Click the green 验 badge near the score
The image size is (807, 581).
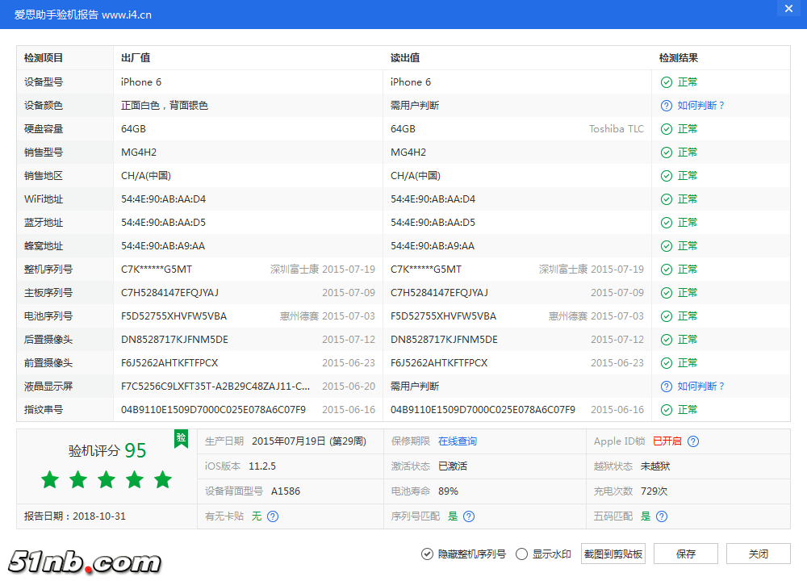tap(181, 438)
